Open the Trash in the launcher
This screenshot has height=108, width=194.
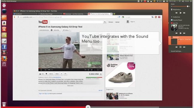point(4,104)
